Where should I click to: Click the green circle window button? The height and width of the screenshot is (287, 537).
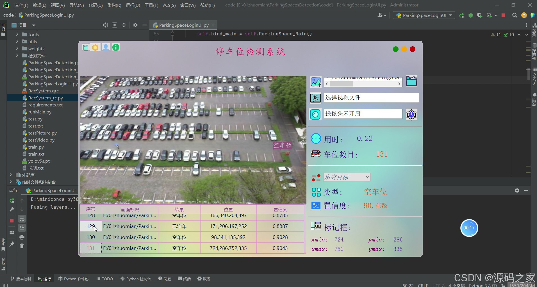pos(396,49)
